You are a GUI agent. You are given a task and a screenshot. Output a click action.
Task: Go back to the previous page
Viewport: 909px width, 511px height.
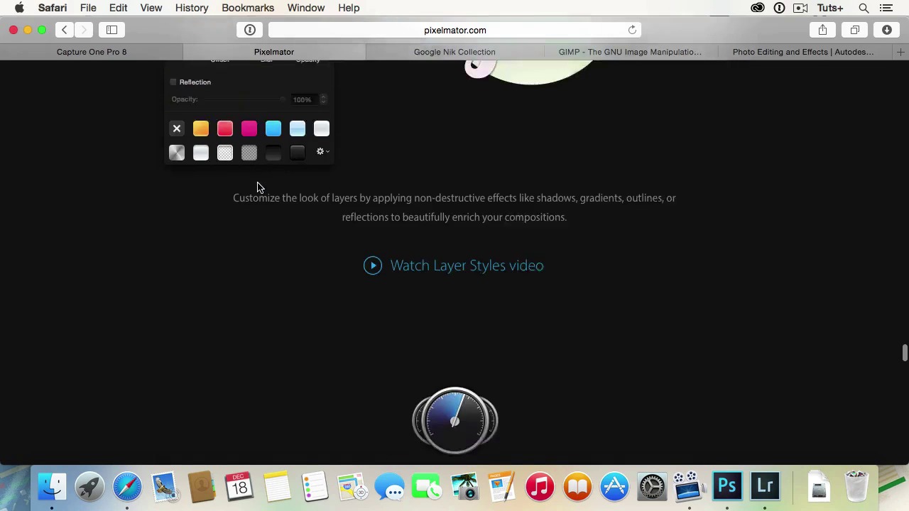[x=64, y=30]
